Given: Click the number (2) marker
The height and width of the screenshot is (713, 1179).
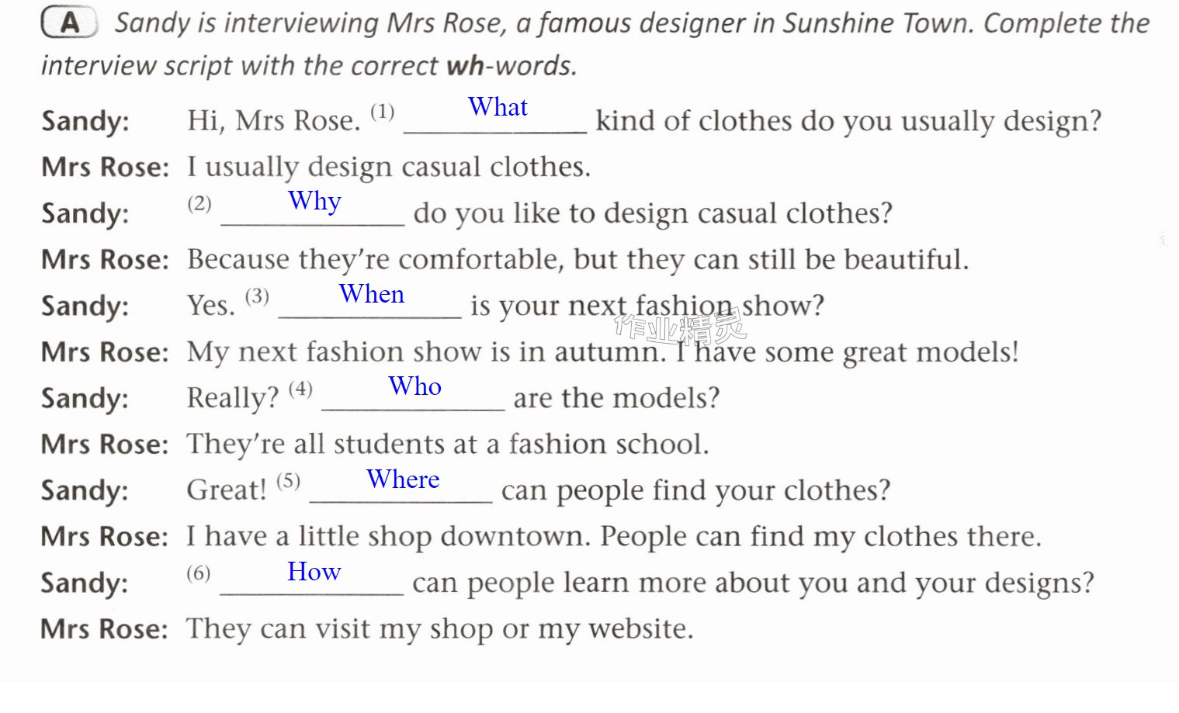Looking at the screenshot, I should pos(199,203).
